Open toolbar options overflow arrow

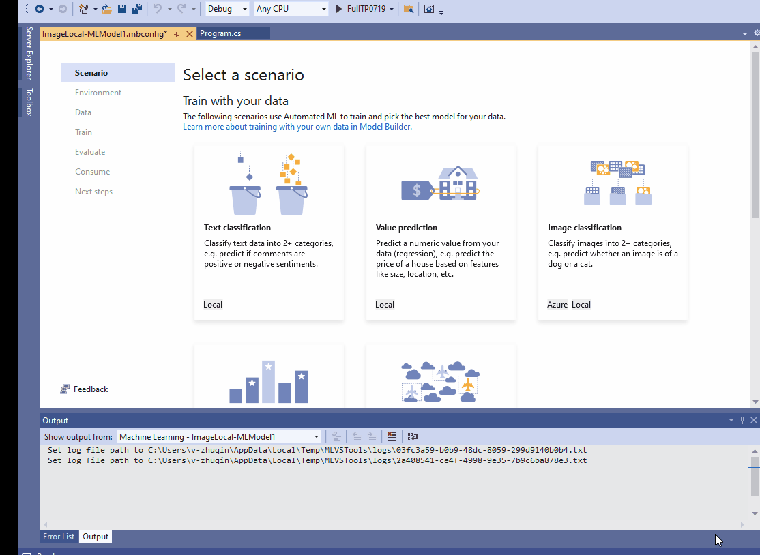click(441, 12)
